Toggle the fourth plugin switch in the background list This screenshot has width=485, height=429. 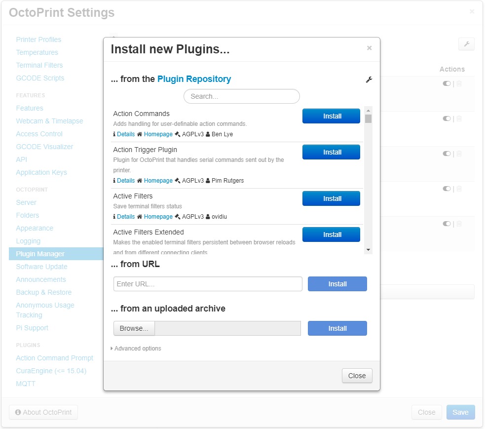click(x=447, y=189)
